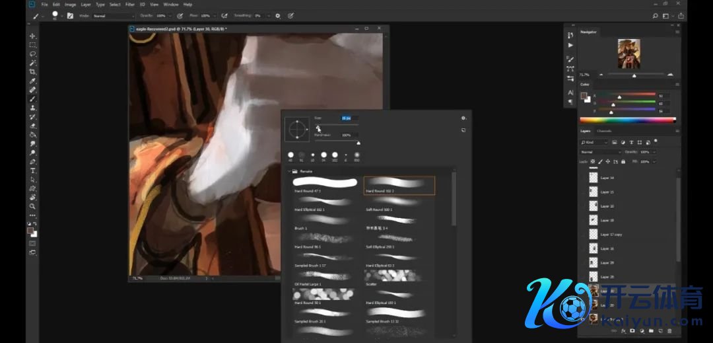Select the Move tool
Image resolution: width=713 pixels, height=343 pixels.
coord(32,36)
